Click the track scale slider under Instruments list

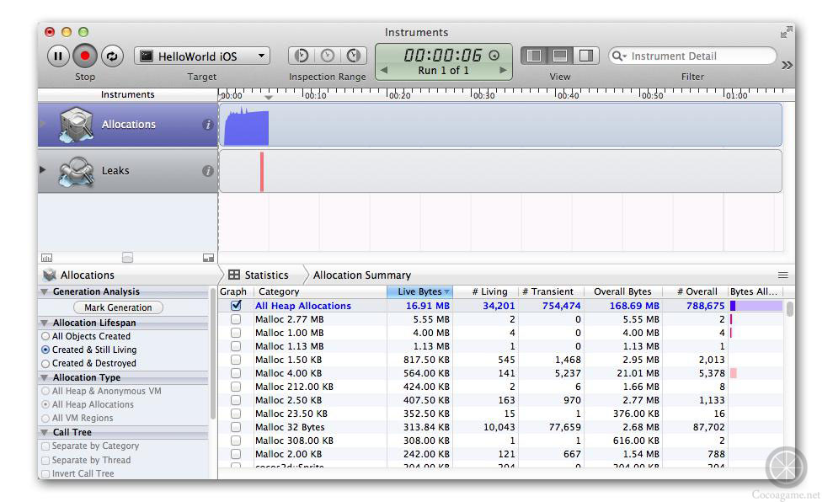tap(127, 258)
